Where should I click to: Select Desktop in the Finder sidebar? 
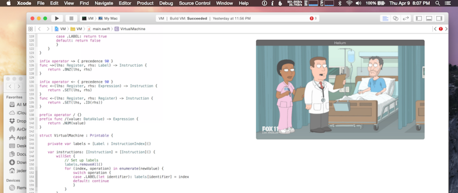tap(17, 146)
